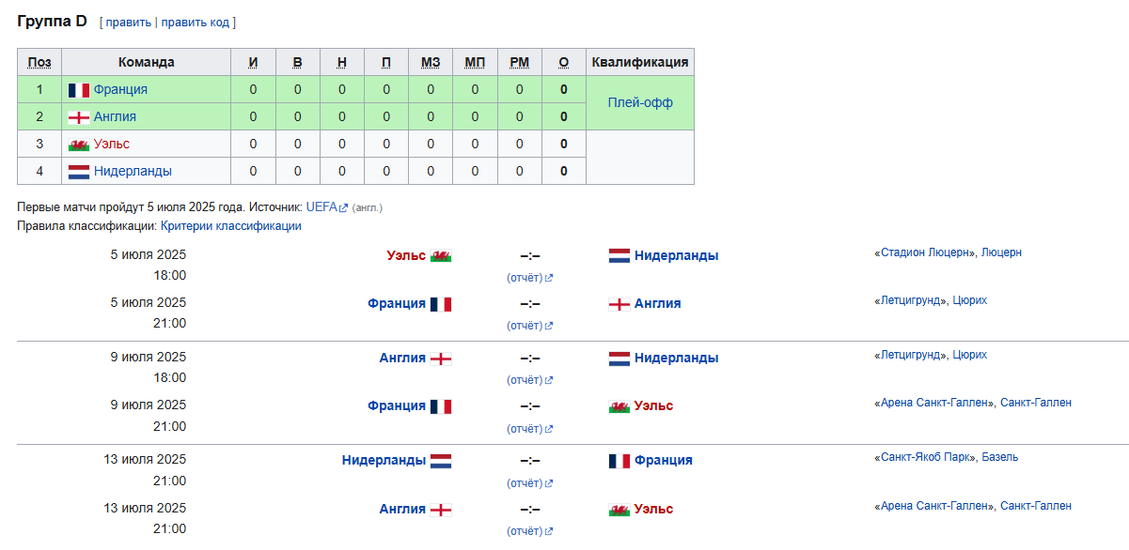Viewport: 1129px width, 550px height.
Task: Open Критерии классификации link
Action: [231, 226]
